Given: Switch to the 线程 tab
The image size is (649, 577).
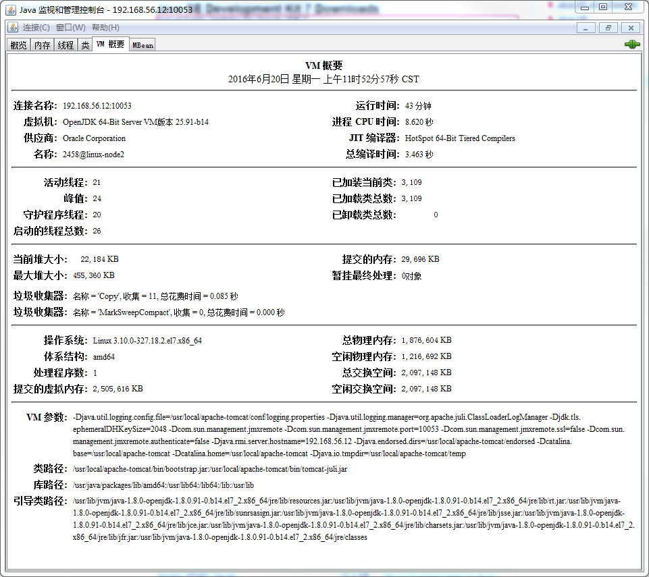Looking at the screenshot, I should (x=66, y=45).
